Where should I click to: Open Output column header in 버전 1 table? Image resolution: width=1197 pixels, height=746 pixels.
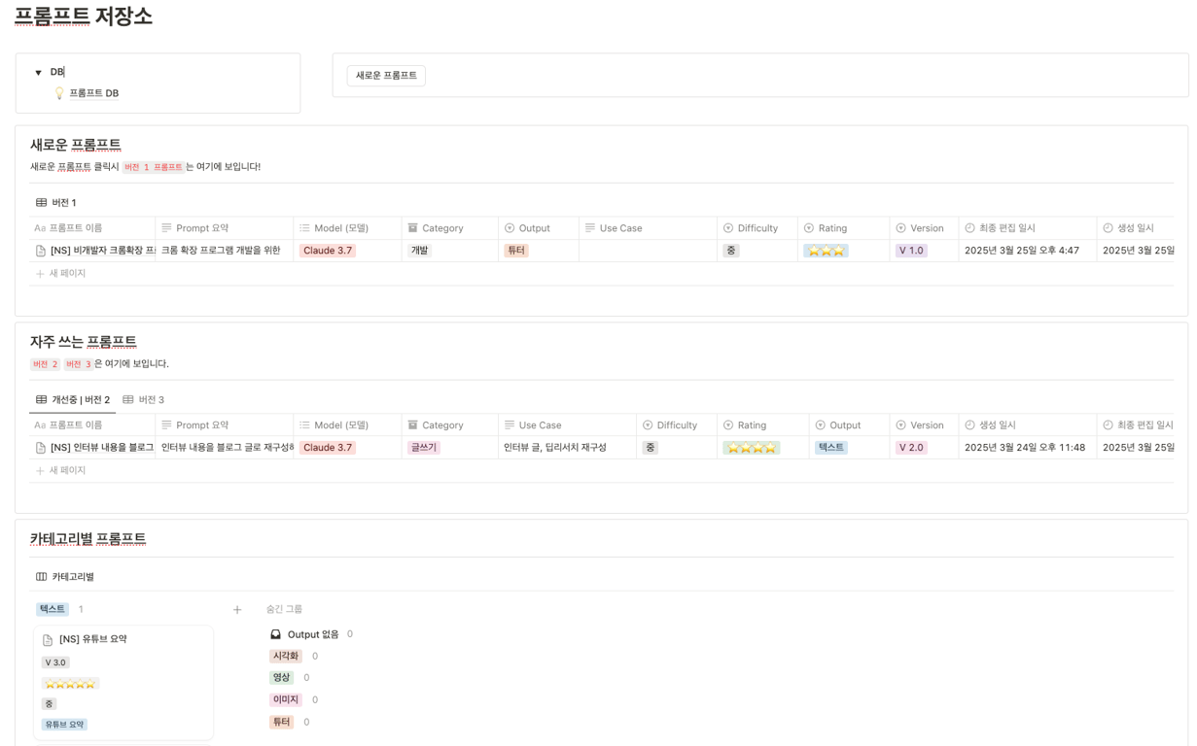[x=537, y=228]
